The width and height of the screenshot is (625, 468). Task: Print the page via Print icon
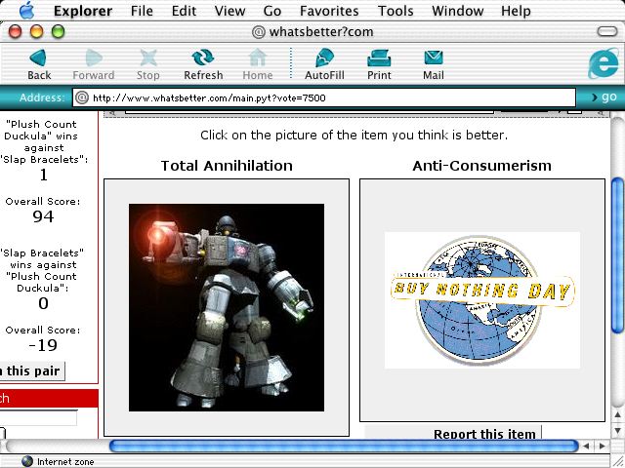(379, 58)
